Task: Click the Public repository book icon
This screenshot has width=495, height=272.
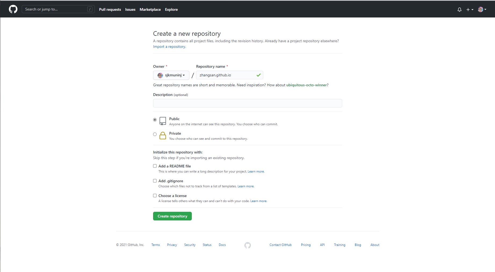Action: pyautogui.click(x=163, y=121)
